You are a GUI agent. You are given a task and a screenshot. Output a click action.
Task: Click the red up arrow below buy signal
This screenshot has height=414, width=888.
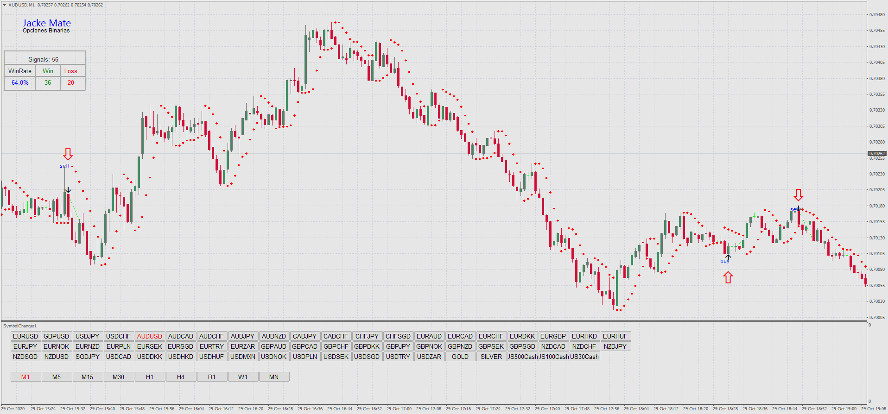click(728, 277)
